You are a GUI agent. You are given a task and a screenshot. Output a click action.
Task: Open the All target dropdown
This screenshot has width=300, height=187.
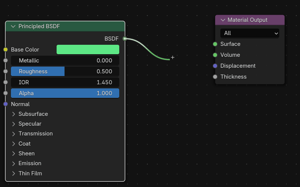click(x=249, y=33)
